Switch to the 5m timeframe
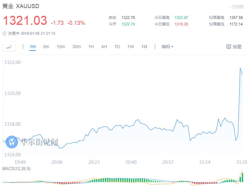 [46, 47]
